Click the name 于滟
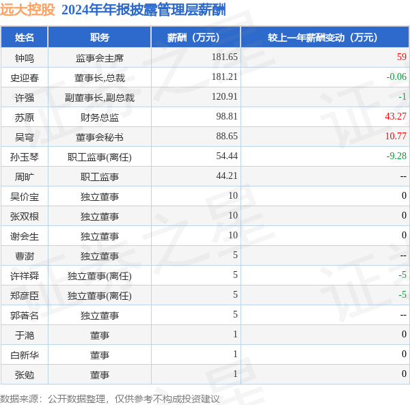The image size is (410, 405). pos(25,336)
